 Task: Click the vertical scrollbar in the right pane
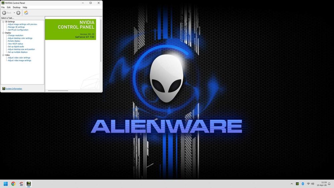(101, 40)
